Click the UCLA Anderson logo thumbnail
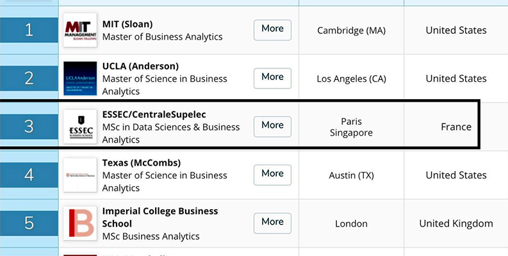 tap(80, 78)
